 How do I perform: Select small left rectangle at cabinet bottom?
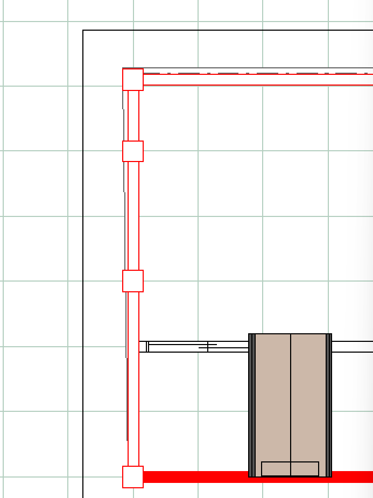click(x=276, y=469)
